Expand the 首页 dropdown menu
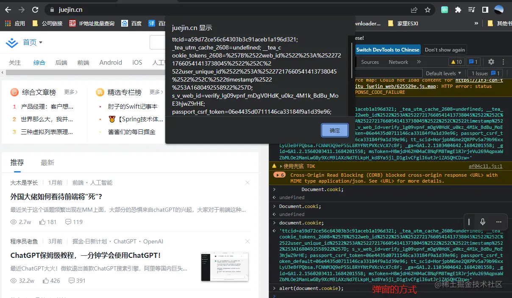The width and height of the screenshot is (512, 298). click(33, 42)
